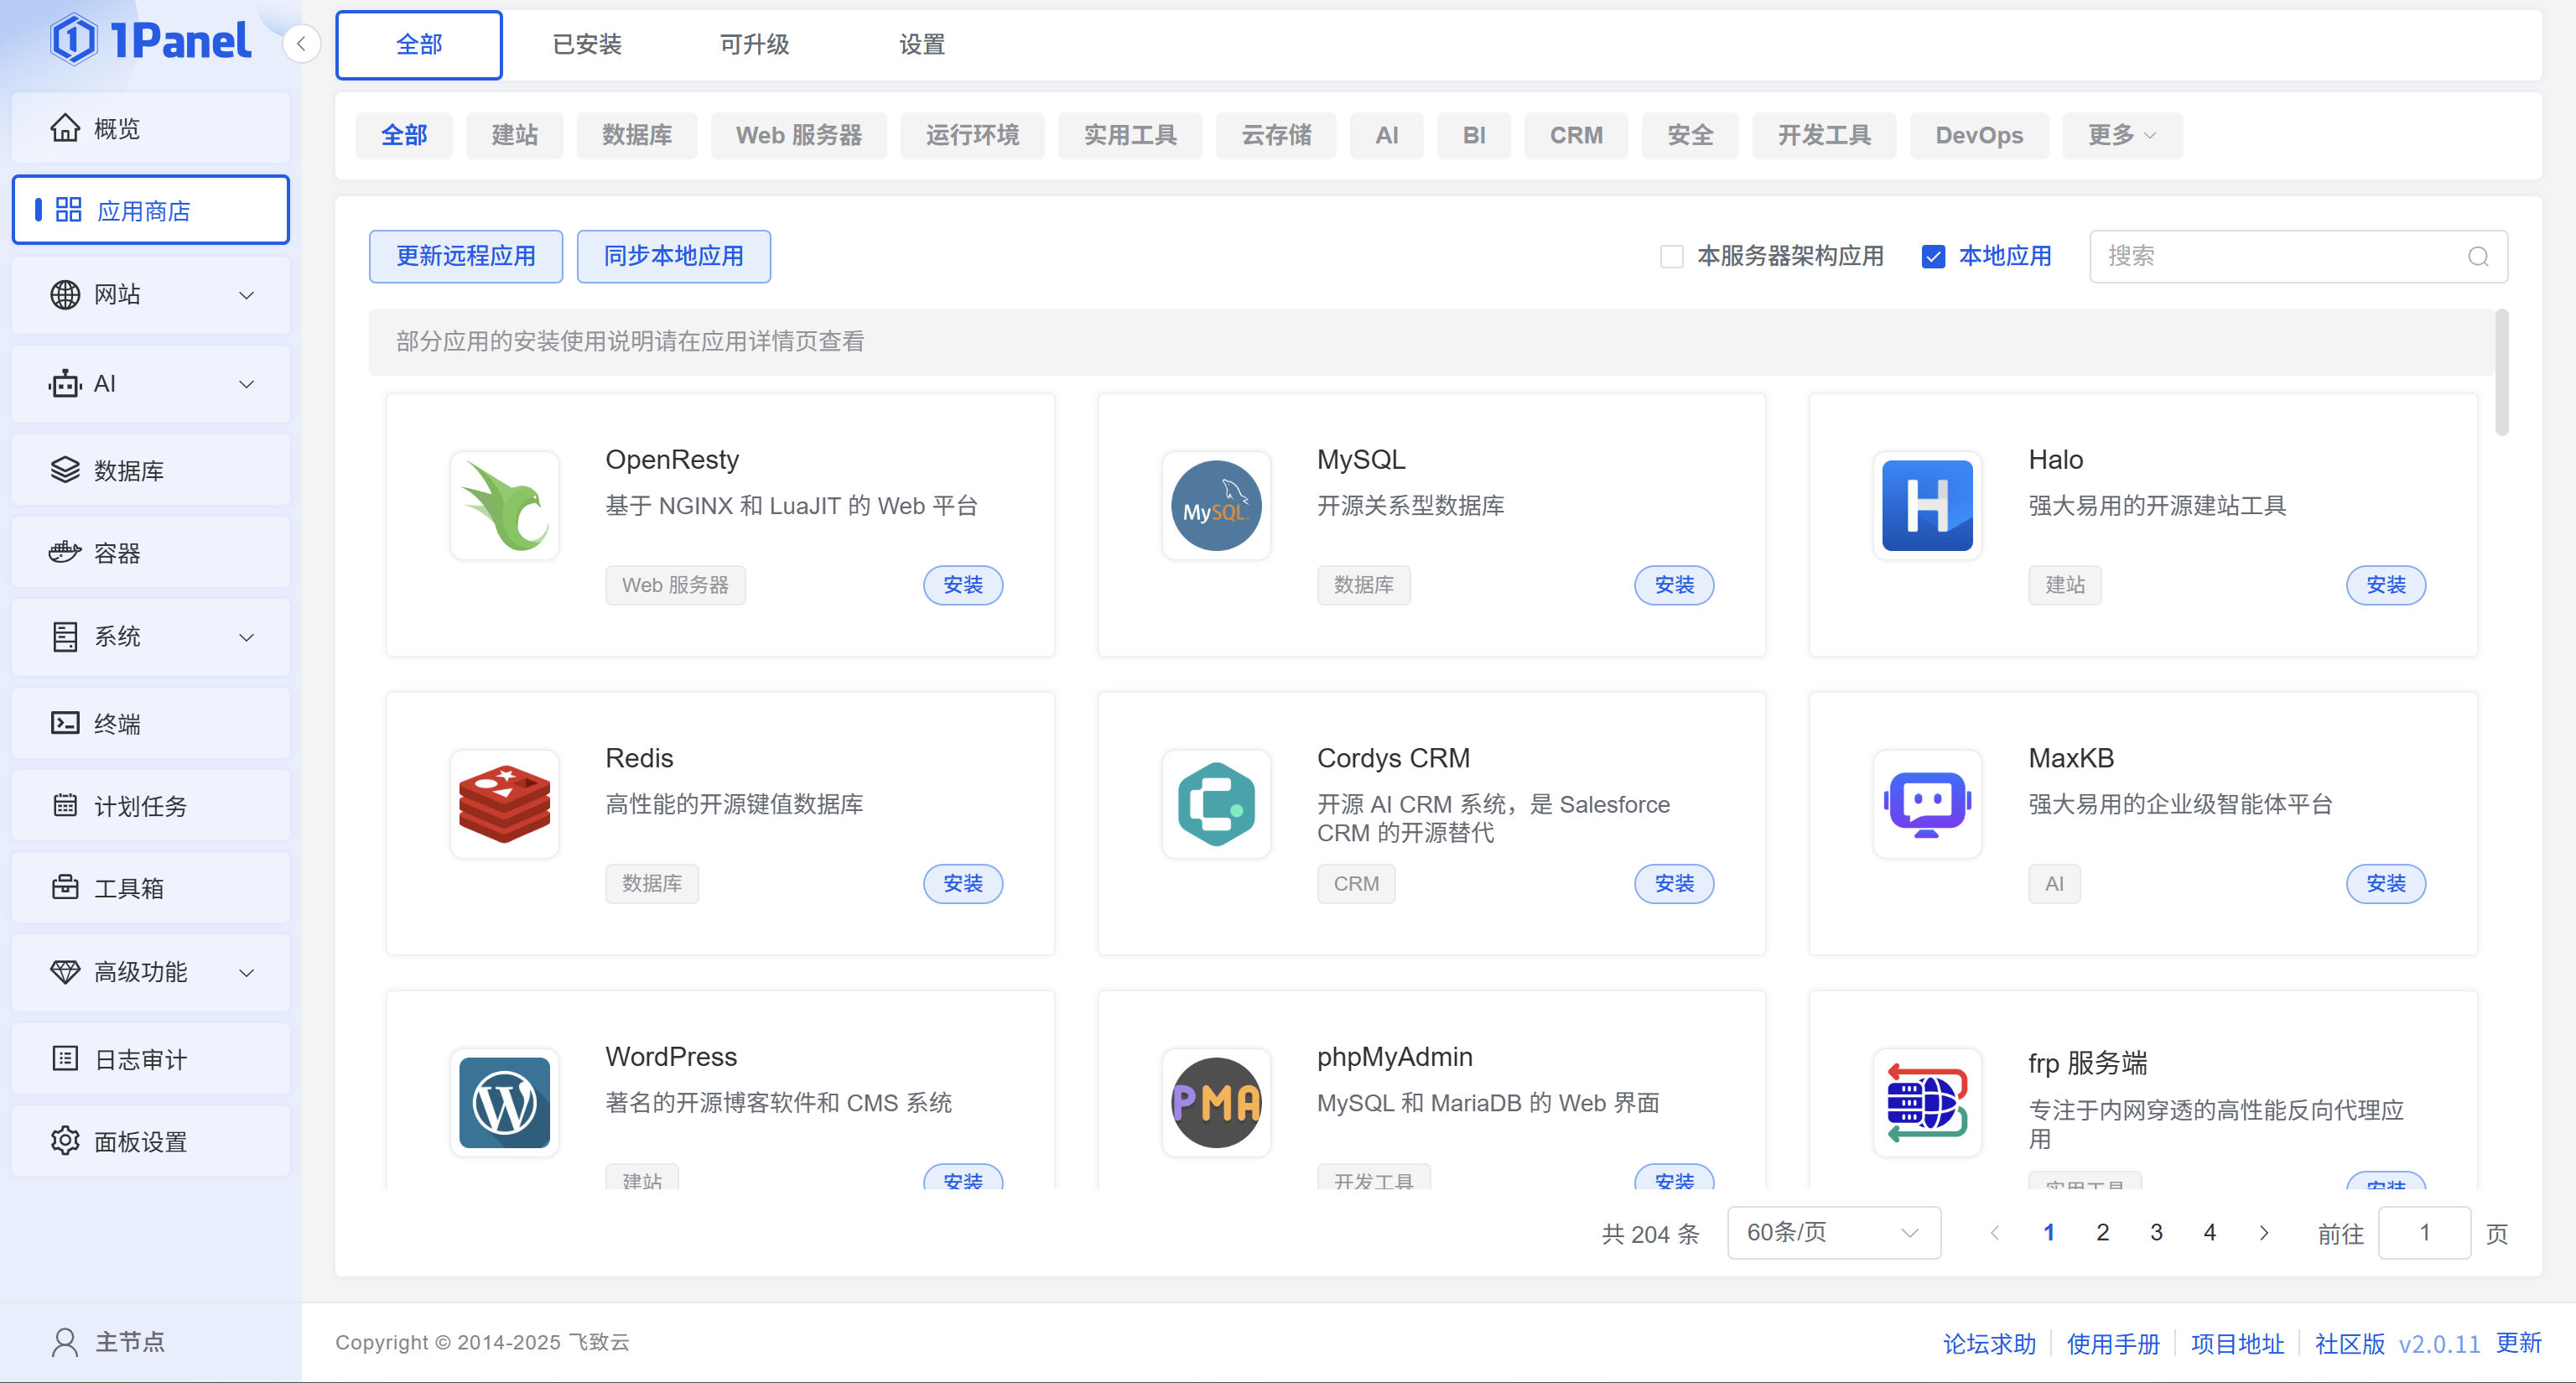Select the Cordys CRM logo icon
The width and height of the screenshot is (2576, 1383).
coord(1215,803)
